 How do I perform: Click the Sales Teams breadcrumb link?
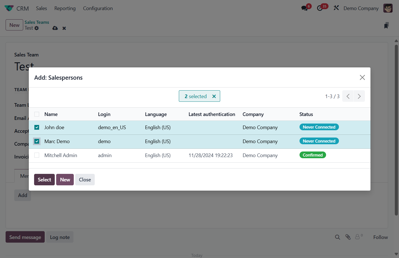pos(37,22)
